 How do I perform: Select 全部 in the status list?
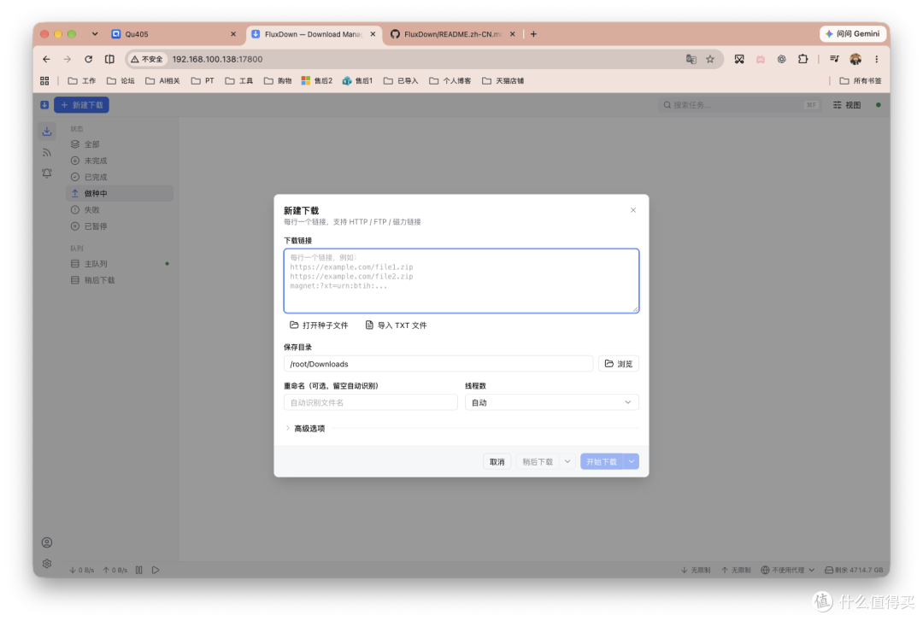click(120, 144)
